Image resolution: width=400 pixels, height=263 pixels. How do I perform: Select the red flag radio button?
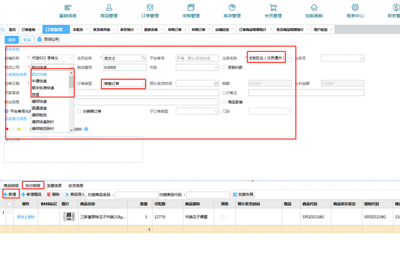12,129
